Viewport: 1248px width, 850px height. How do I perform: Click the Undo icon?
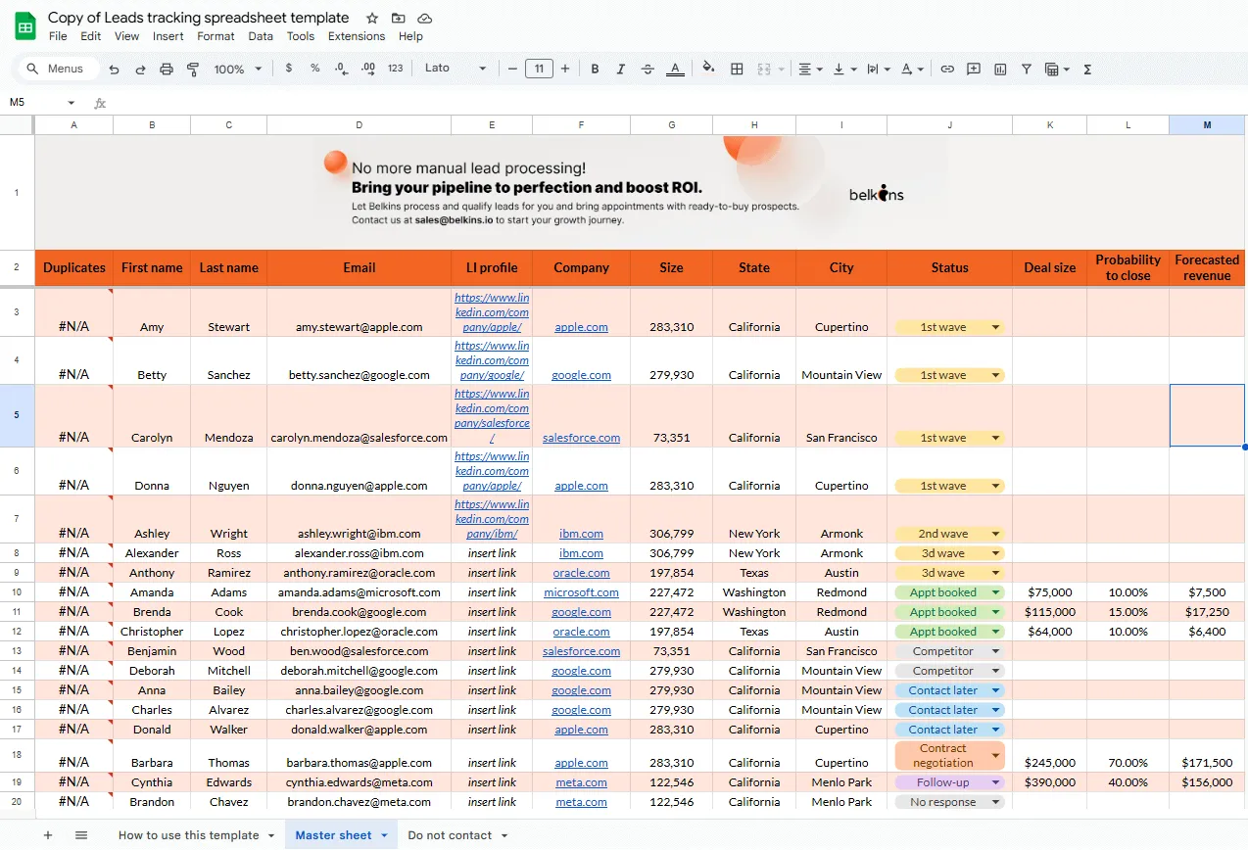pyautogui.click(x=115, y=70)
